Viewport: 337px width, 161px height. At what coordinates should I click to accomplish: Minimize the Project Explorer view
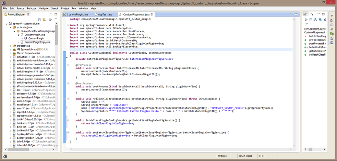pos(51,14)
